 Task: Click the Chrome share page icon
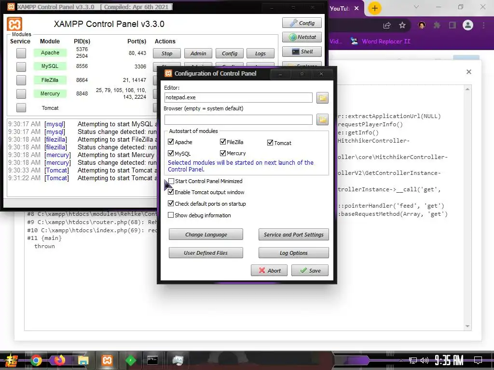(387, 26)
